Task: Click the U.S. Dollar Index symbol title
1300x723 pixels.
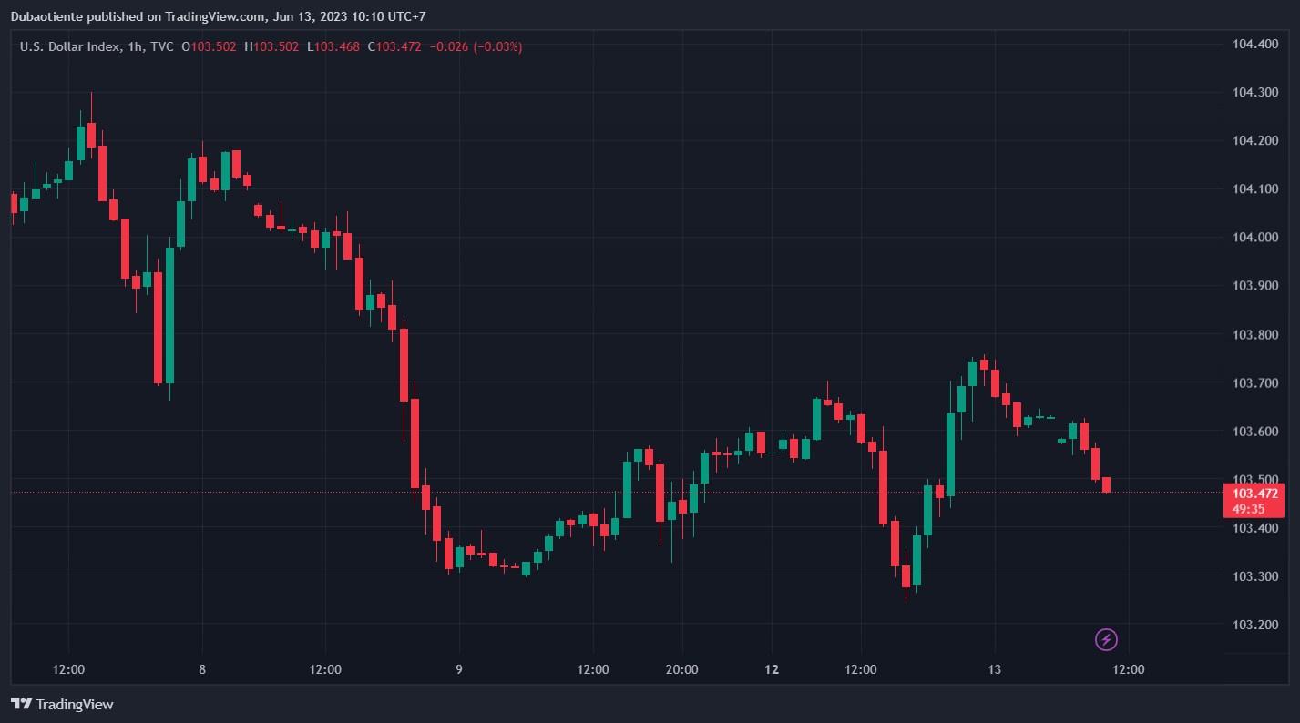Action: click(69, 46)
